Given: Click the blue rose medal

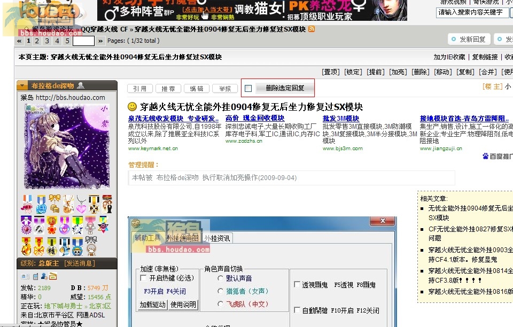Looking at the screenshot, I should pos(41,204).
